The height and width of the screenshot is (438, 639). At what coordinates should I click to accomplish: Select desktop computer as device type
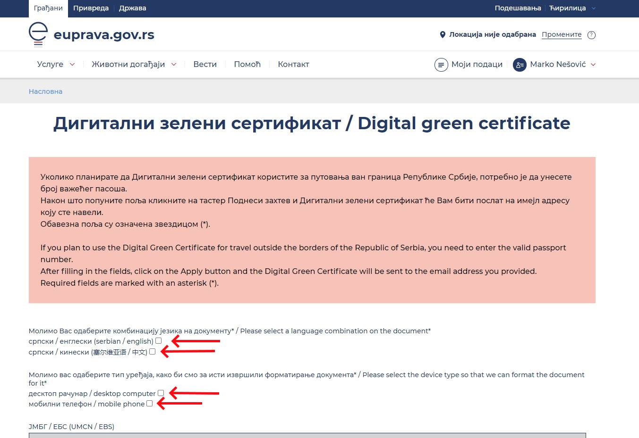161,392
